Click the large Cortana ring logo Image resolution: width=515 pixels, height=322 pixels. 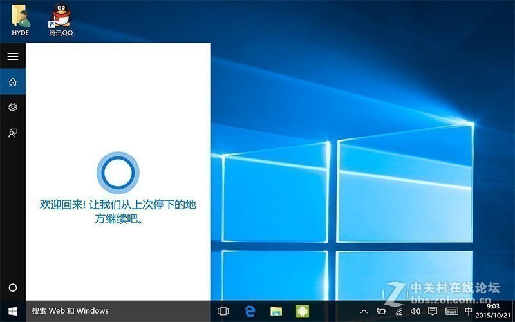click(118, 173)
